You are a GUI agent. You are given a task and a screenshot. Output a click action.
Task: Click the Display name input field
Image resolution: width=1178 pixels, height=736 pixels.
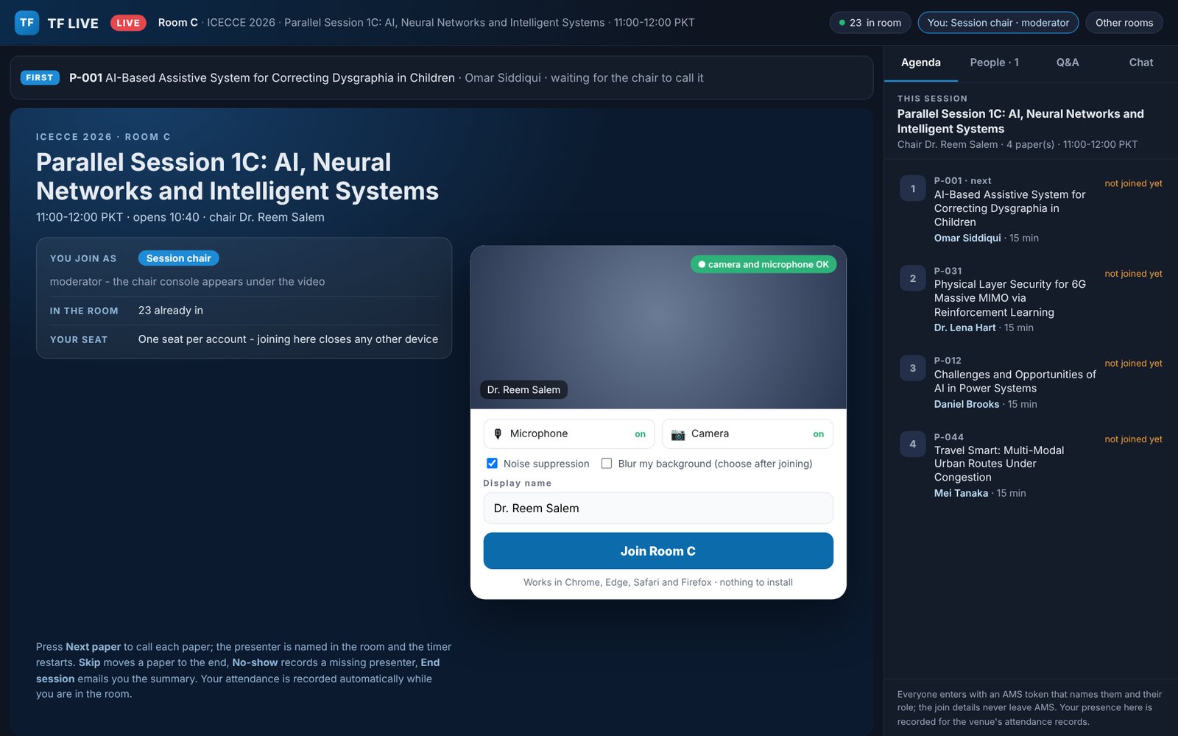(658, 509)
